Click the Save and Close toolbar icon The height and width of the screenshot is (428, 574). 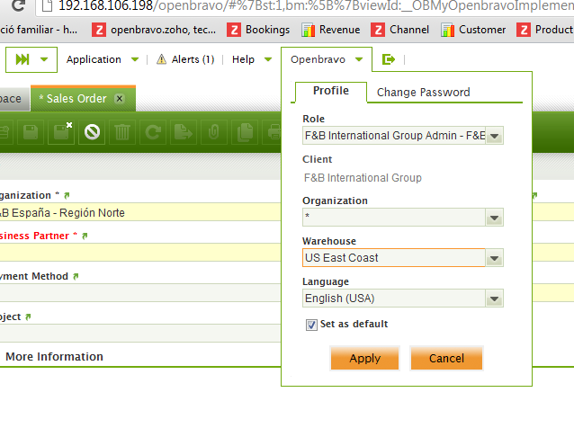click(x=61, y=131)
